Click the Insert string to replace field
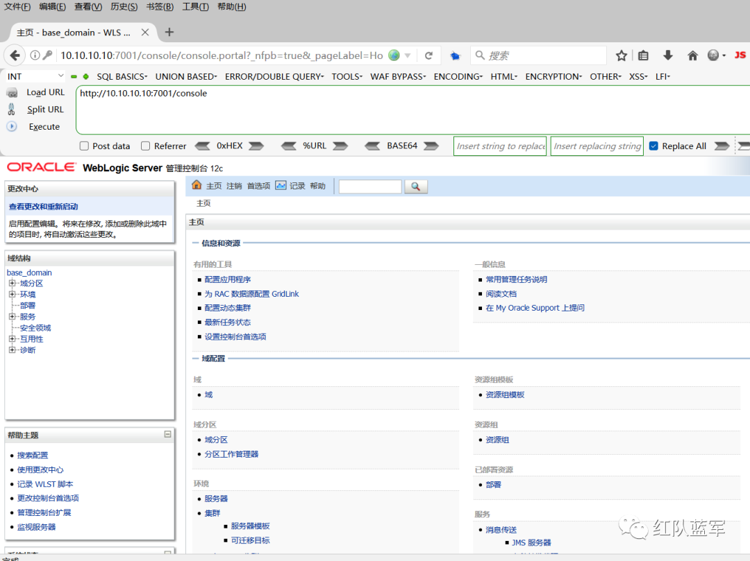Screen dimensions: 750x561 pos(500,146)
